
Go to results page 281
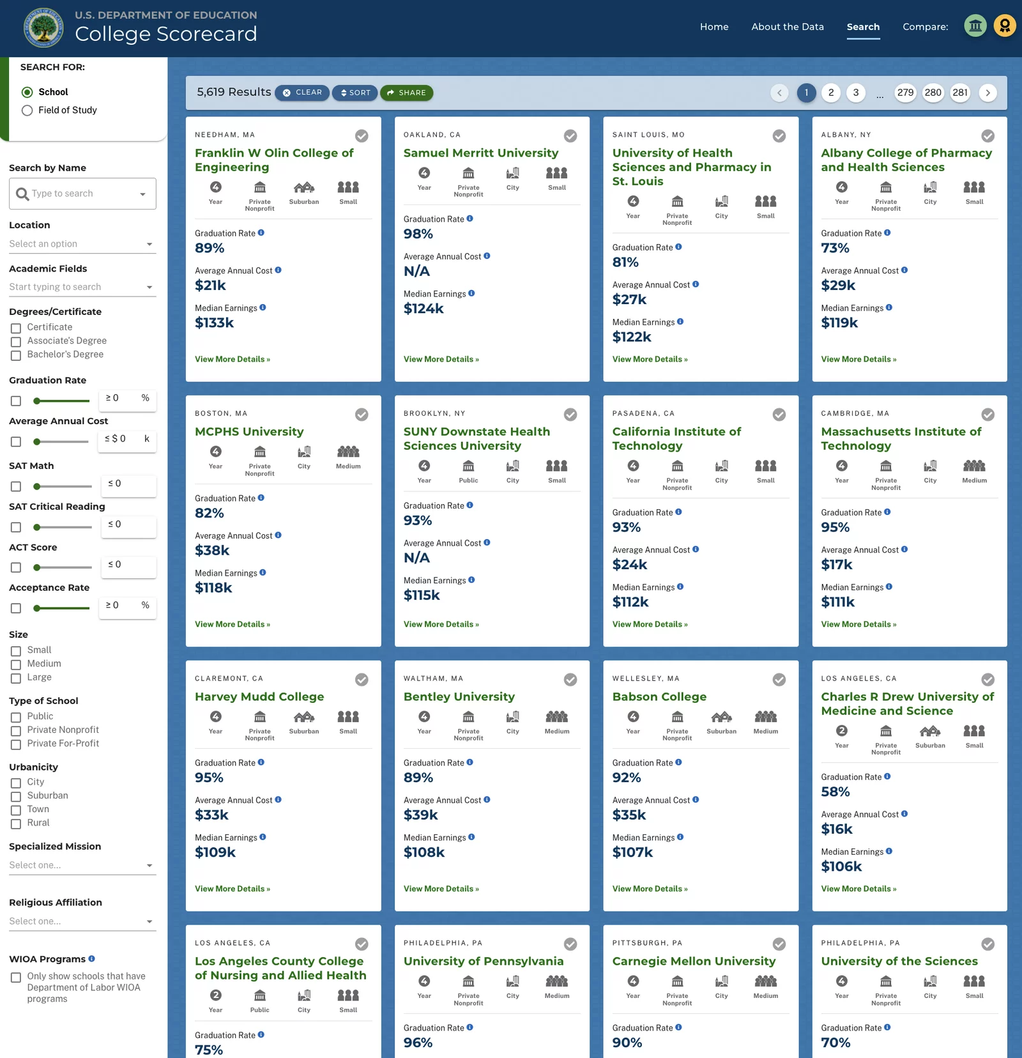click(960, 93)
